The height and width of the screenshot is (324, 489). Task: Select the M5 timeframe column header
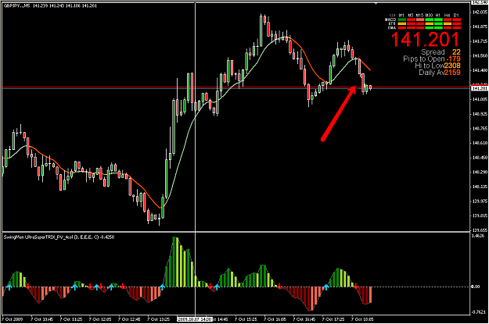[411, 15]
